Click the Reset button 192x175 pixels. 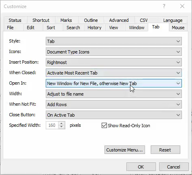click(165, 150)
